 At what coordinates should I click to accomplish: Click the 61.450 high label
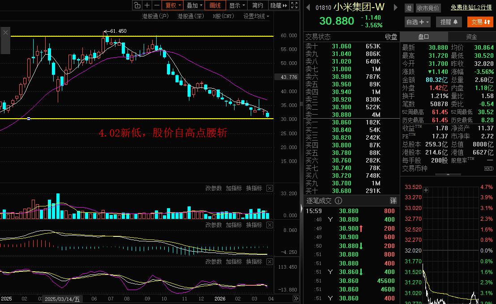click(x=118, y=31)
